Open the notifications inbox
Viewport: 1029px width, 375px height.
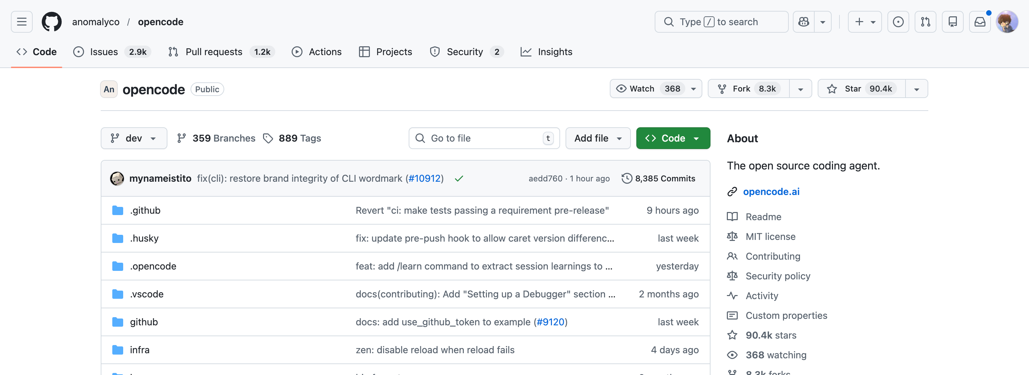979,21
